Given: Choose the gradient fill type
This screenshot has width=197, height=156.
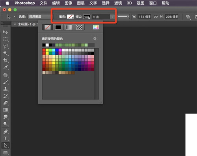Looking at the screenshot, I should [69, 27].
